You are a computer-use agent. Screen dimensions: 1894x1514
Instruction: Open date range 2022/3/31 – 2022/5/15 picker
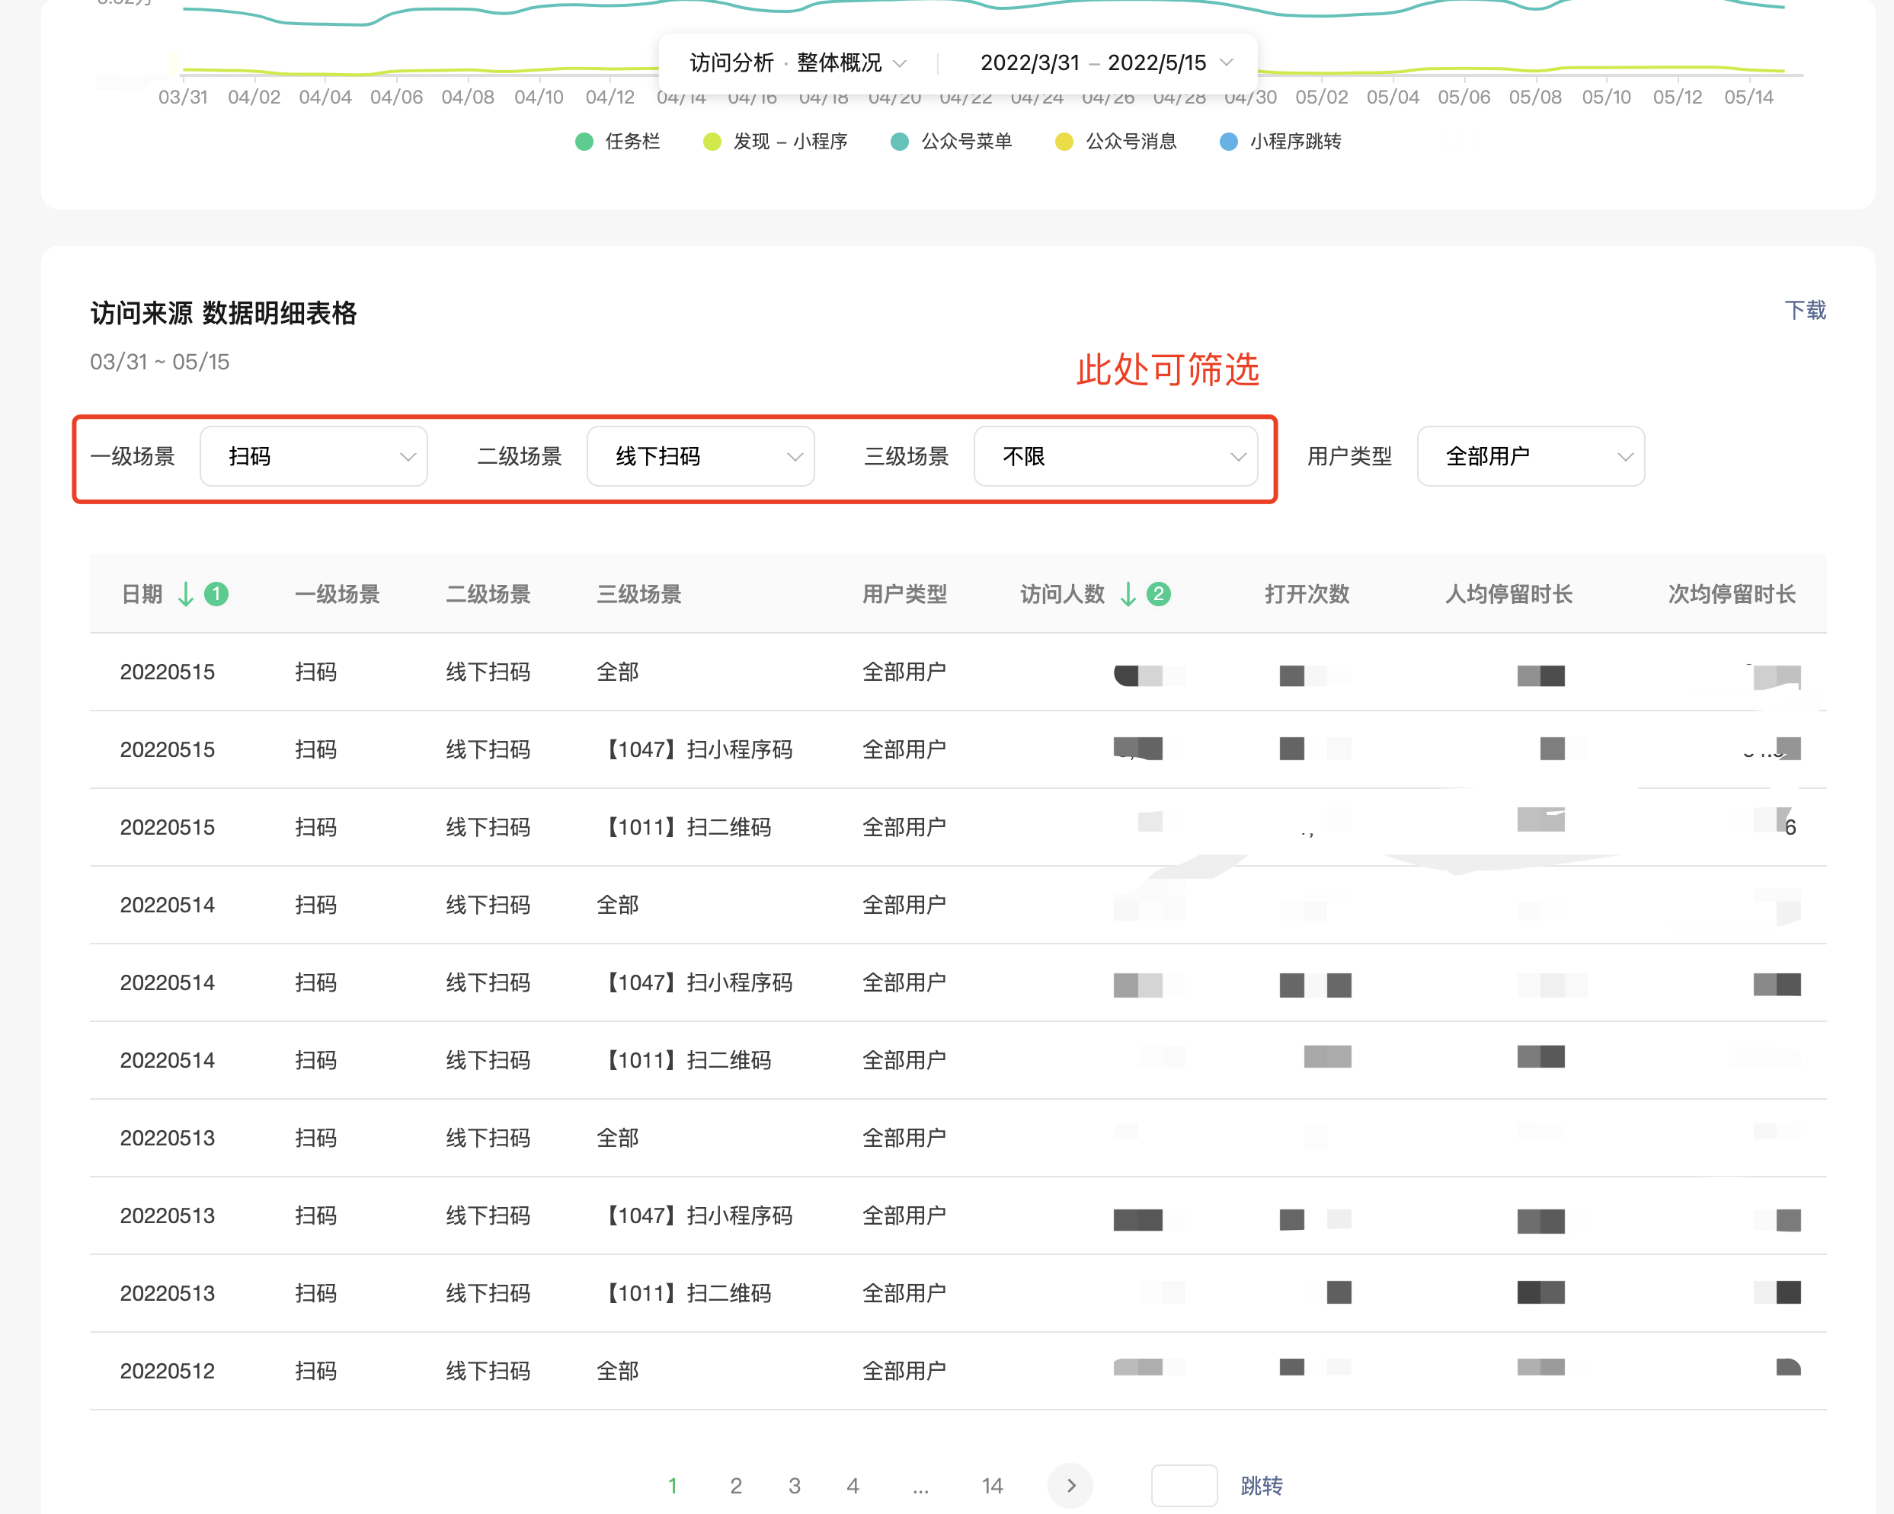click(x=1106, y=63)
